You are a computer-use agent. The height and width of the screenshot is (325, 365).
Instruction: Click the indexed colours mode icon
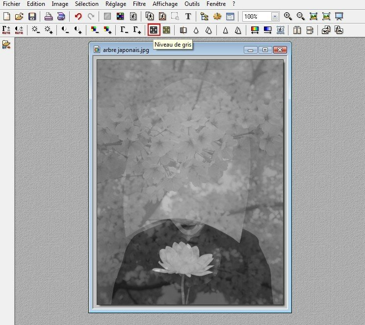coord(120,17)
